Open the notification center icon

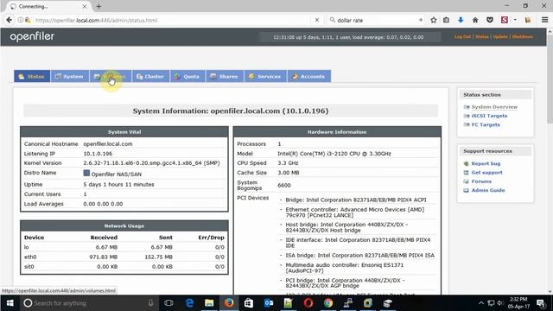pos(541,303)
